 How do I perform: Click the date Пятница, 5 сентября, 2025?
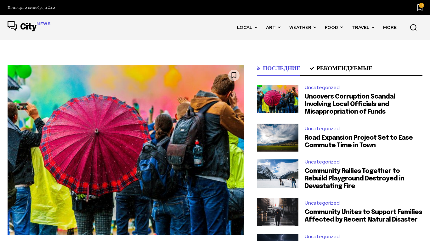point(31,7)
